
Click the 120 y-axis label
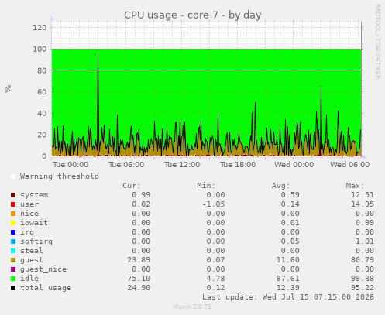(x=40, y=28)
